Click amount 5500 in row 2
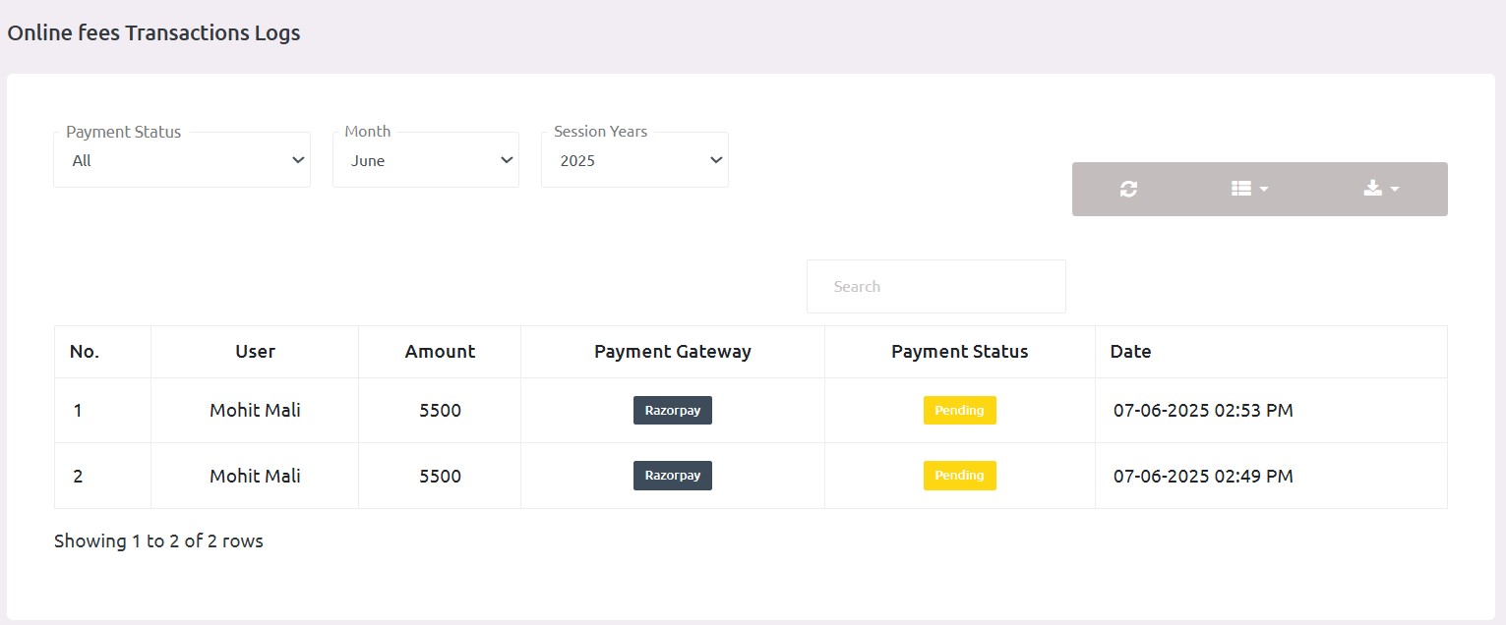The height and width of the screenshot is (625, 1506). pyautogui.click(x=440, y=477)
